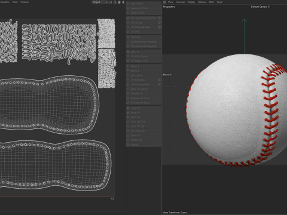Open the viewport hamburger menu icon
This screenshot has width=287, height=215.
pos(164,2)
